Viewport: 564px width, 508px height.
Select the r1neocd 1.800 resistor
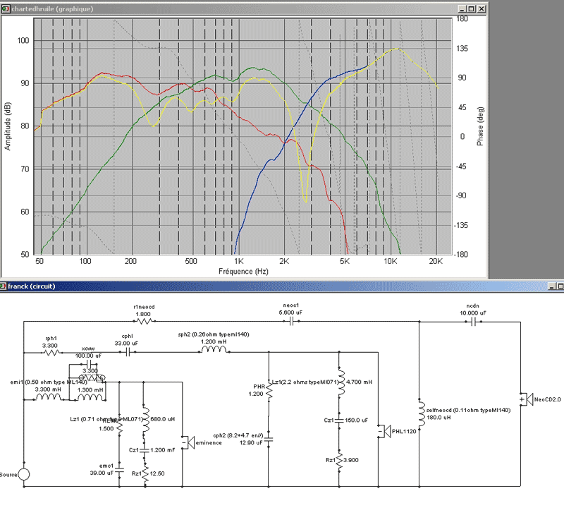click(144, 321)
